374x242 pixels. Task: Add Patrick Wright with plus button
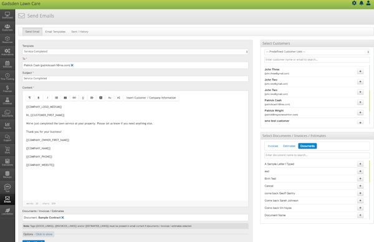tap(360, 112)
